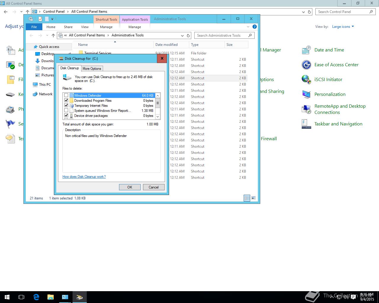Screen dimensions: 379x303
Task: Open View by Large icons dropdown
Action: point(343,27)
